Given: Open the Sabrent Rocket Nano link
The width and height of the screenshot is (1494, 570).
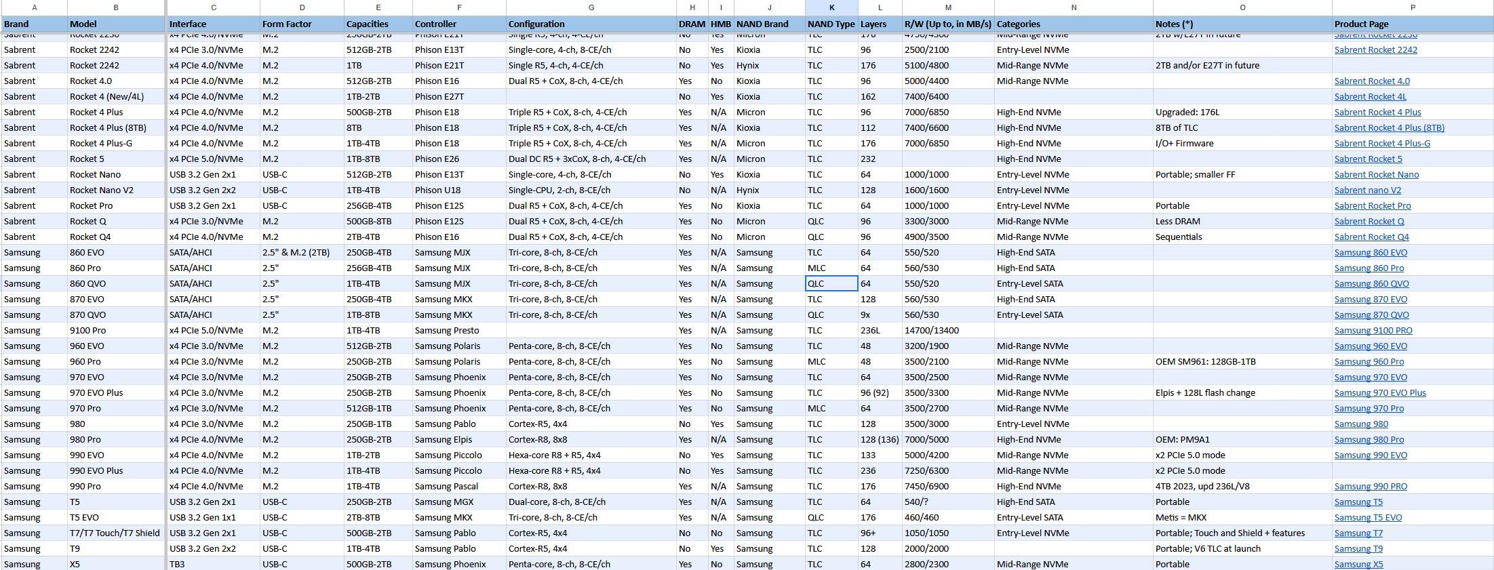Looking at the screenshot, I should [1377, 174].
